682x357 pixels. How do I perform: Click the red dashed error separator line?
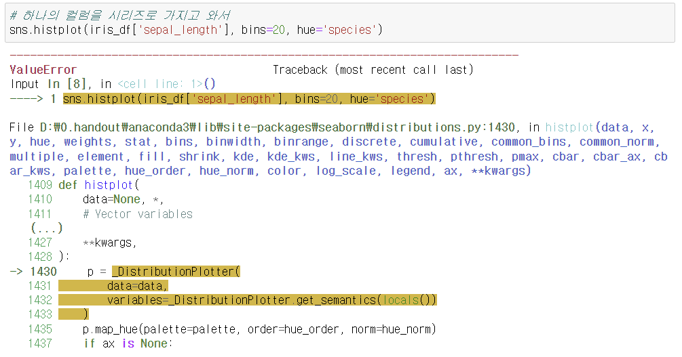(264, 55)
